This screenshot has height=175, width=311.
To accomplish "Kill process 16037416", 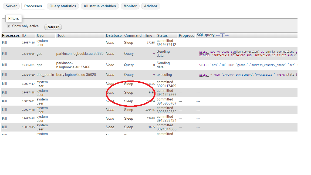I will point(4,43).
